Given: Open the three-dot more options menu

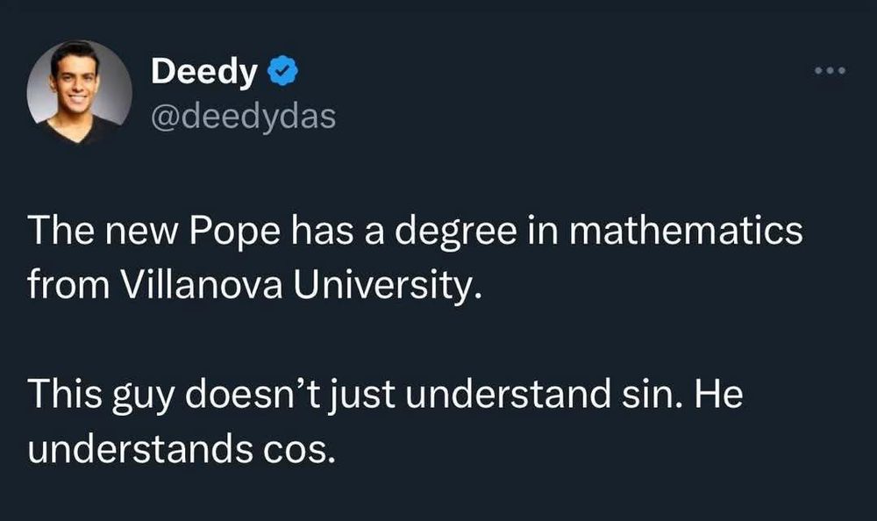Looking at the screenshot, I should click(831, 70).
